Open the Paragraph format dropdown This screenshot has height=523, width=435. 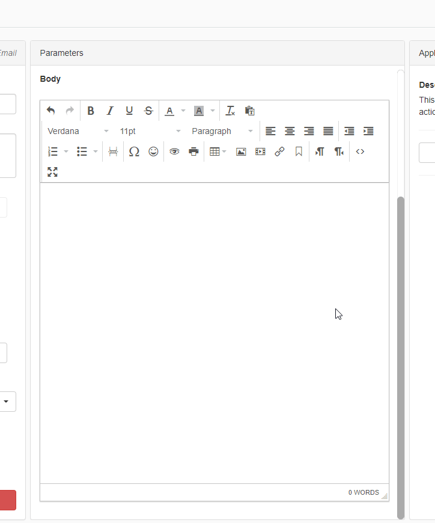click(222, 131)
